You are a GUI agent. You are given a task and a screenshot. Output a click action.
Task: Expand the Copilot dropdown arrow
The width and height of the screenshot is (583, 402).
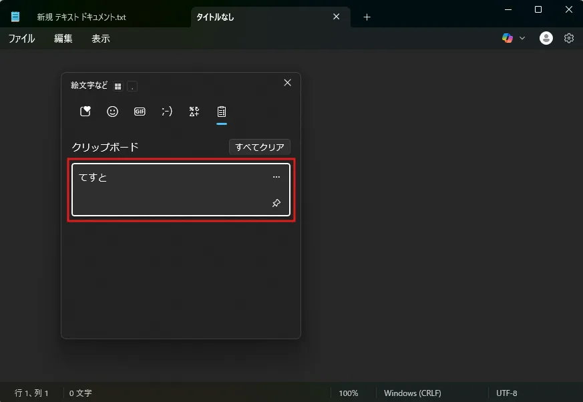(522, 38)
